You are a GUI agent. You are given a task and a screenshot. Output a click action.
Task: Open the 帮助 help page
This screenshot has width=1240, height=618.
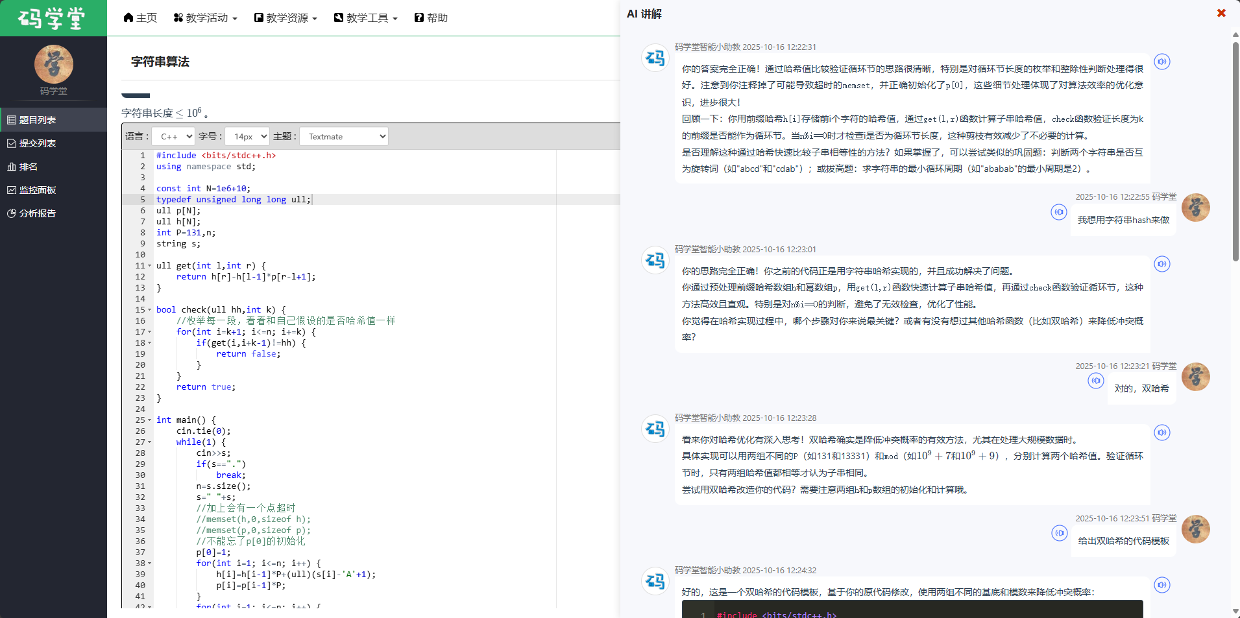(432, 18)
